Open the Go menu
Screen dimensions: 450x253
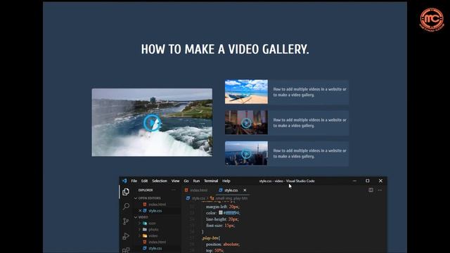(x=186, y=181)
